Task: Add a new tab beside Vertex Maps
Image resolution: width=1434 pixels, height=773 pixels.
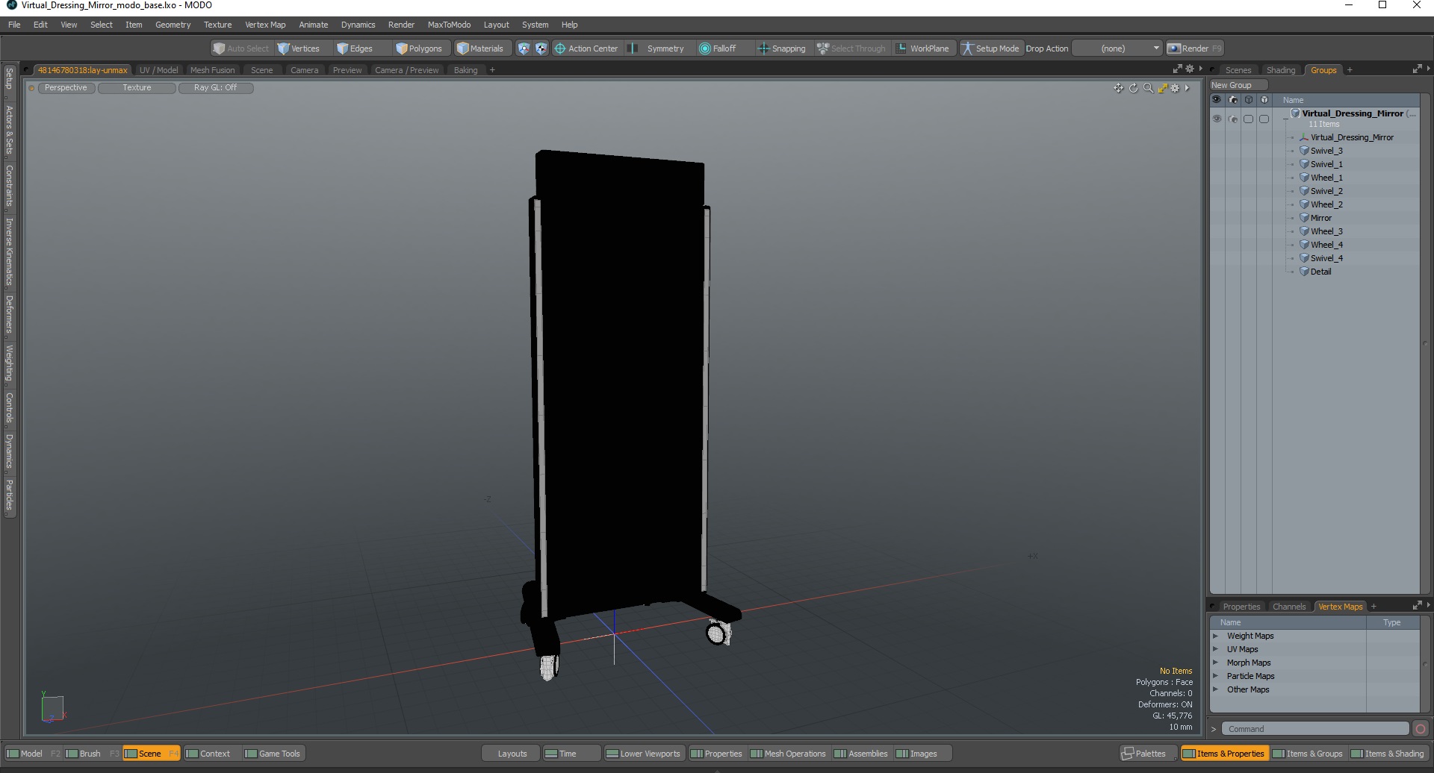Action: tap(1374, 607)
